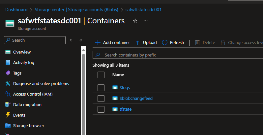Open the more options ellipsis menu
This screenshot has width=263, height=135.
click(x=146, y=21)
